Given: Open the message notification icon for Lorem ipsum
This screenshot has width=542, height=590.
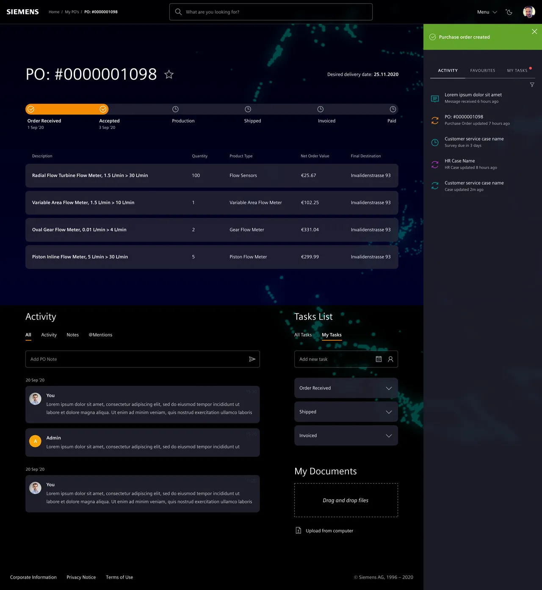Looking at the screenshot, I should click(x=434, y=98).
